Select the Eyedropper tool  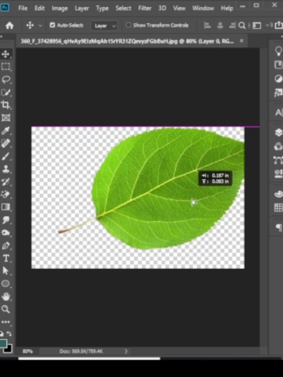tap(6, 130)
